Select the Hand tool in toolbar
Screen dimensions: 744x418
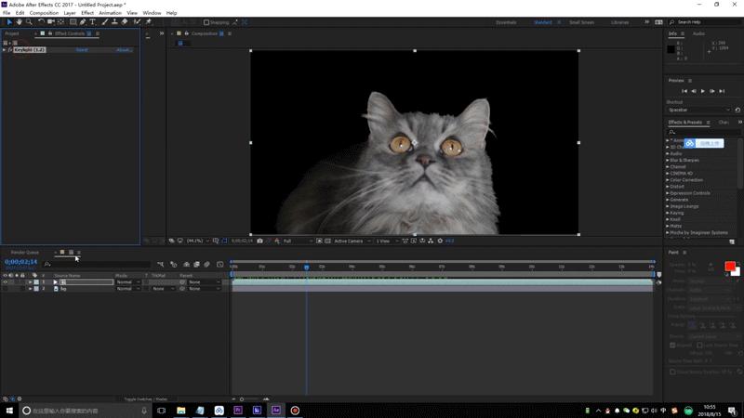[x=20, y=21]
